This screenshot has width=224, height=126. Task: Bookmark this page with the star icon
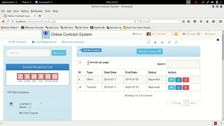[183, 22]
